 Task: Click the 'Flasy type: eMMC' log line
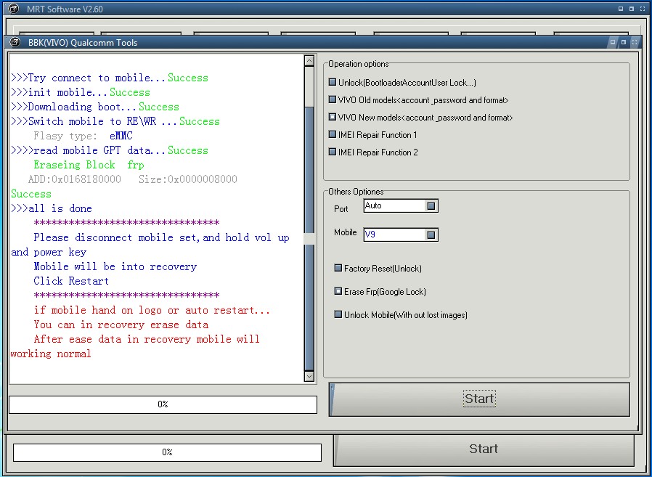point(83,136)
